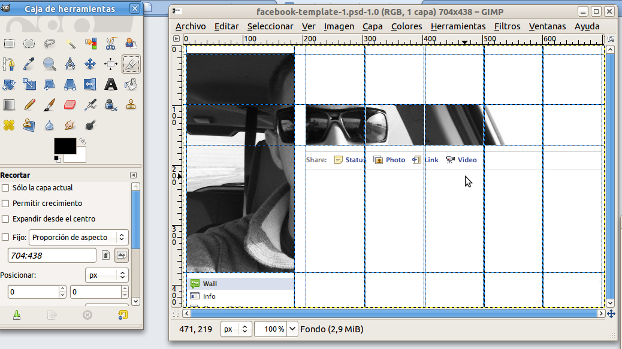Pick the Move tool
The height and width of the screenshot is (349, 622).
pos(90,64)
